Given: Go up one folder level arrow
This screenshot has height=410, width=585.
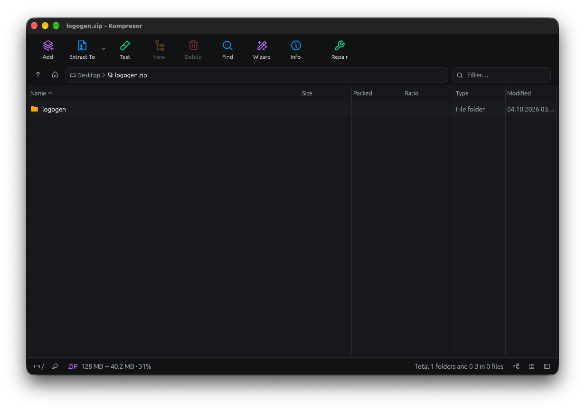Looking at the screenshot, I should 38,75.
